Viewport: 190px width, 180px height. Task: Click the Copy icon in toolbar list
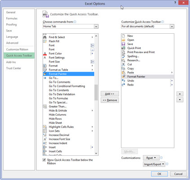[x=123, y=68]
